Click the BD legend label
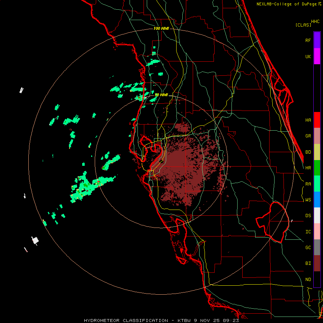The image size is (323, 323). 308,152
